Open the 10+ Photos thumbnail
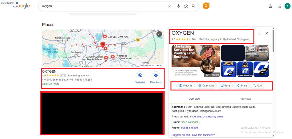Image resolution: width=292 pixels, height=139 pixels. click(x=212, y=75)
